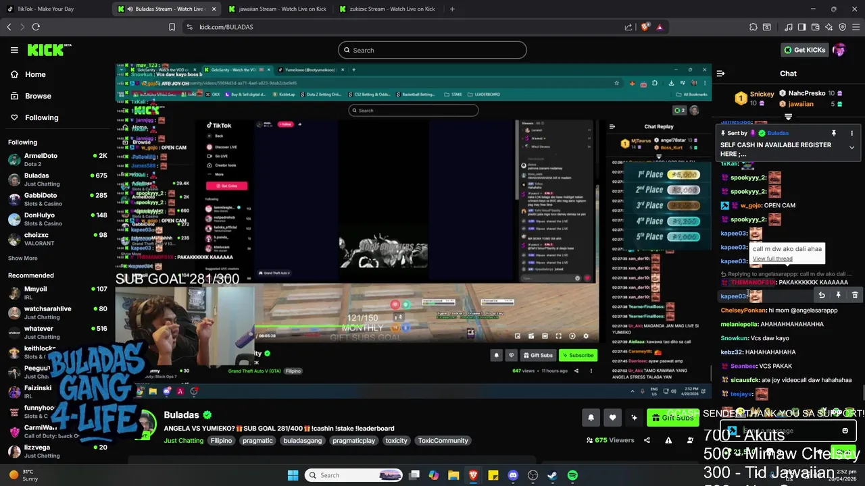Go to Home in the sidebar

[35, 74]
